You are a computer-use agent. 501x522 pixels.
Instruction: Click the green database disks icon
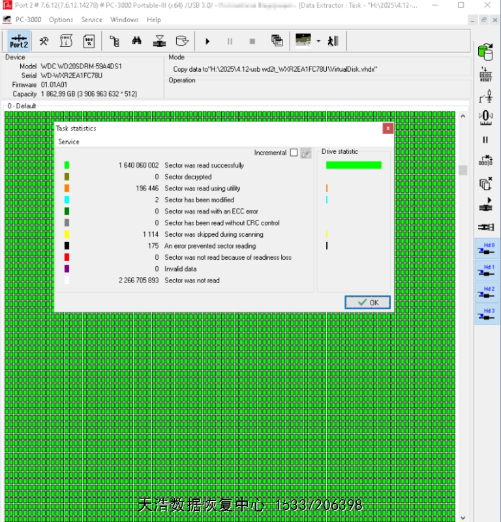point(485,51)
